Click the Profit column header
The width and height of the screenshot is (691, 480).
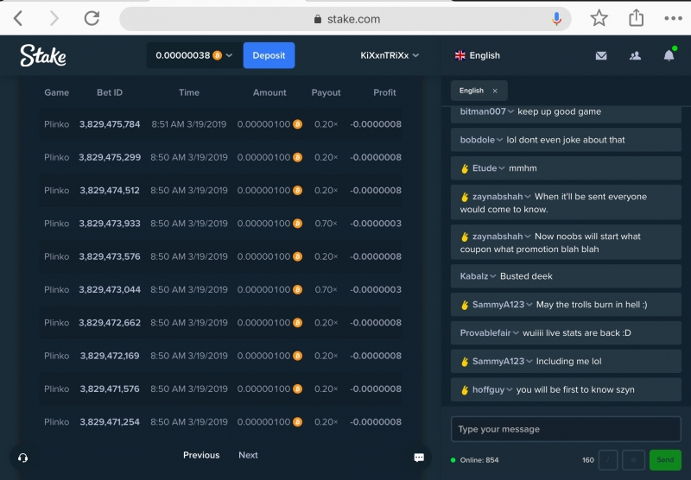pos(384,92)
